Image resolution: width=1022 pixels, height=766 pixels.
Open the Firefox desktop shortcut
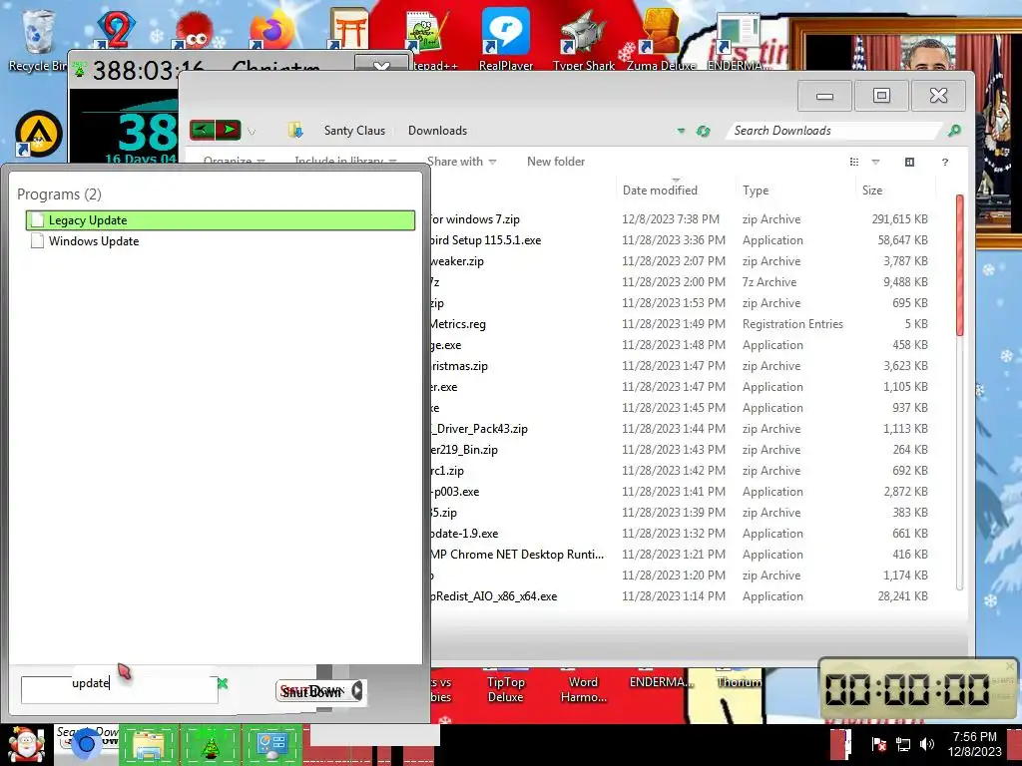pyautogui.click(x=273, y=29)
